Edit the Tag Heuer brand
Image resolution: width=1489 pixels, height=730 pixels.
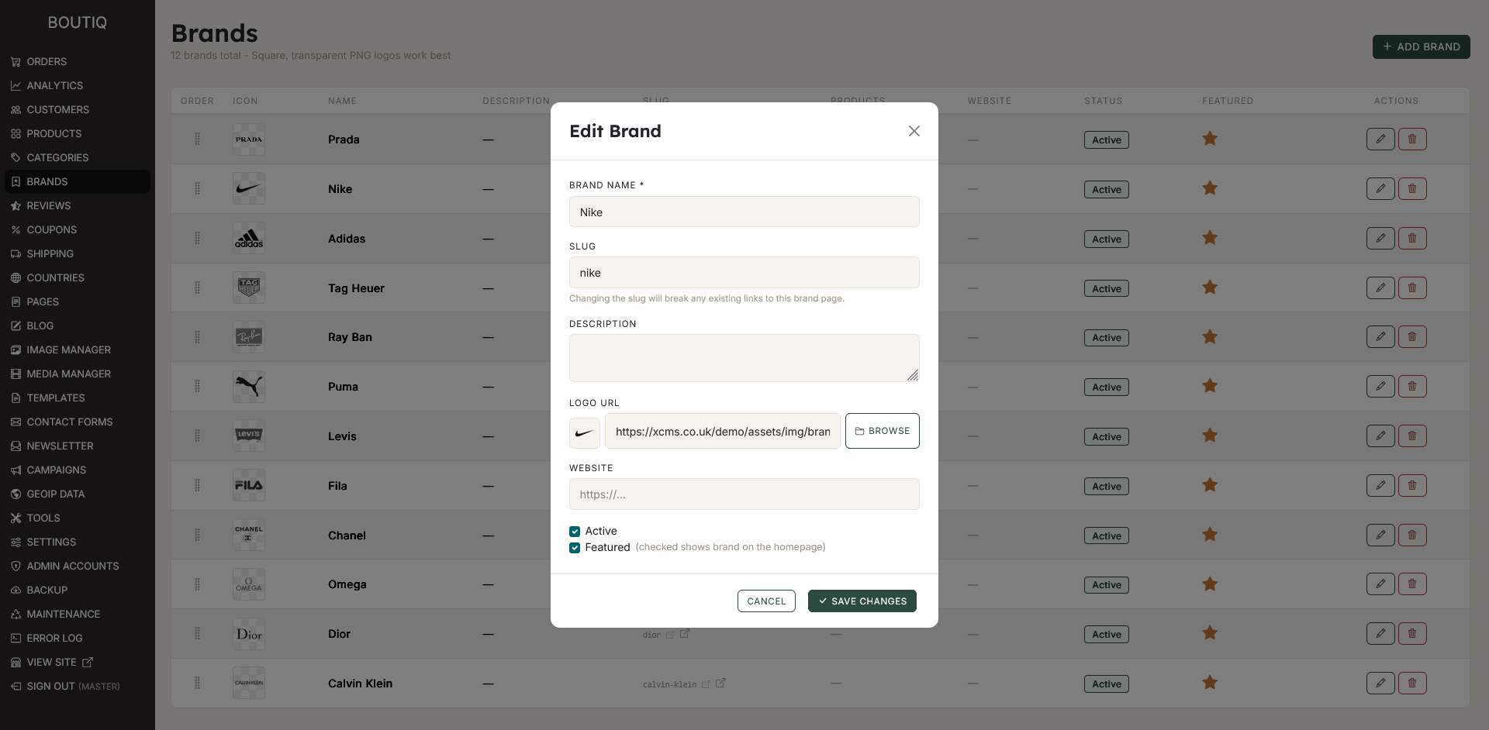(1380, 288)
